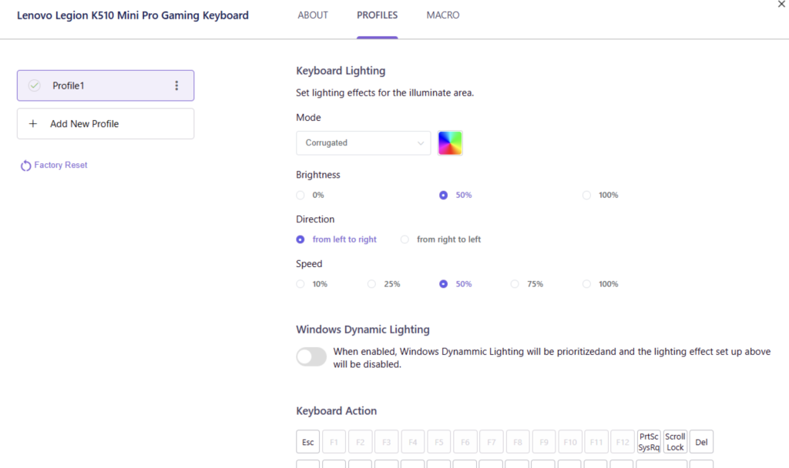Click the Mode label
789x468 pixels.
(x=308, y=118)
